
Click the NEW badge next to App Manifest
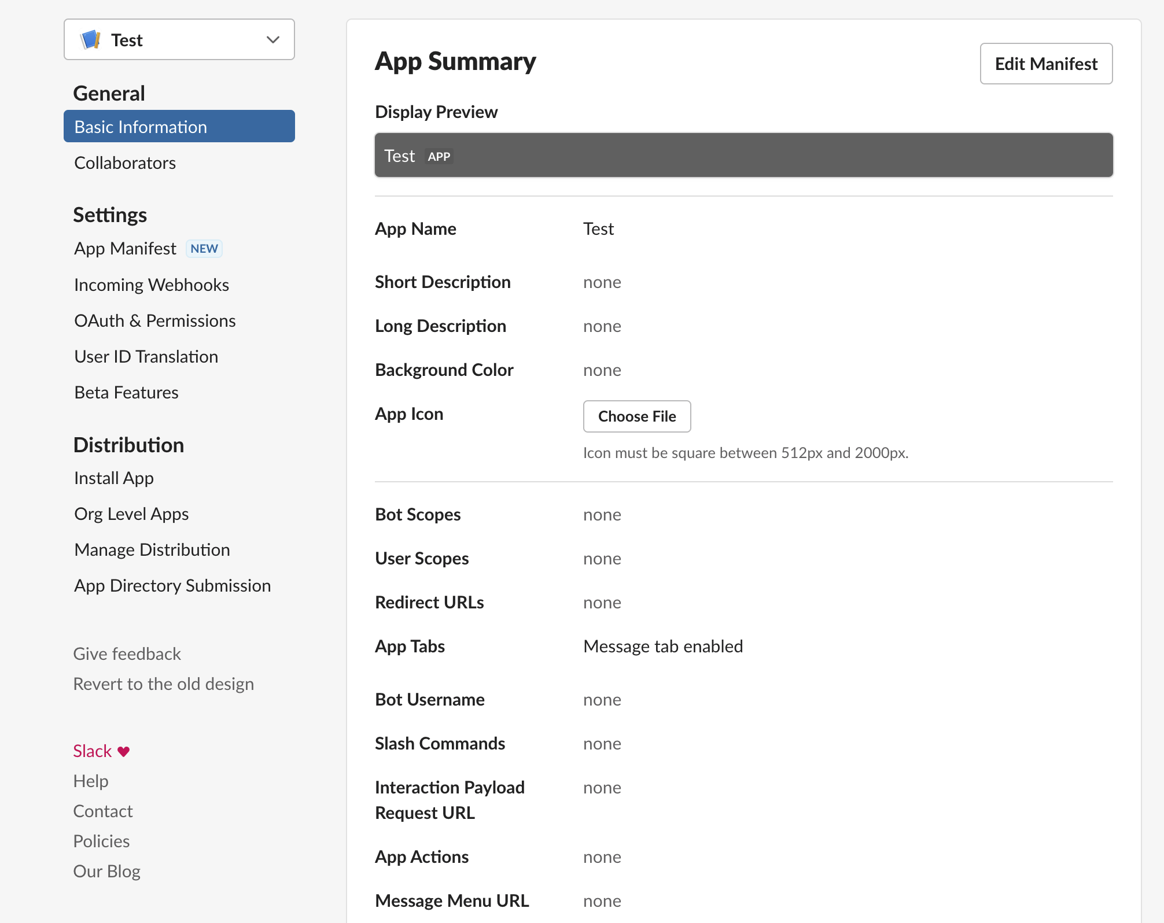[204, 248]
